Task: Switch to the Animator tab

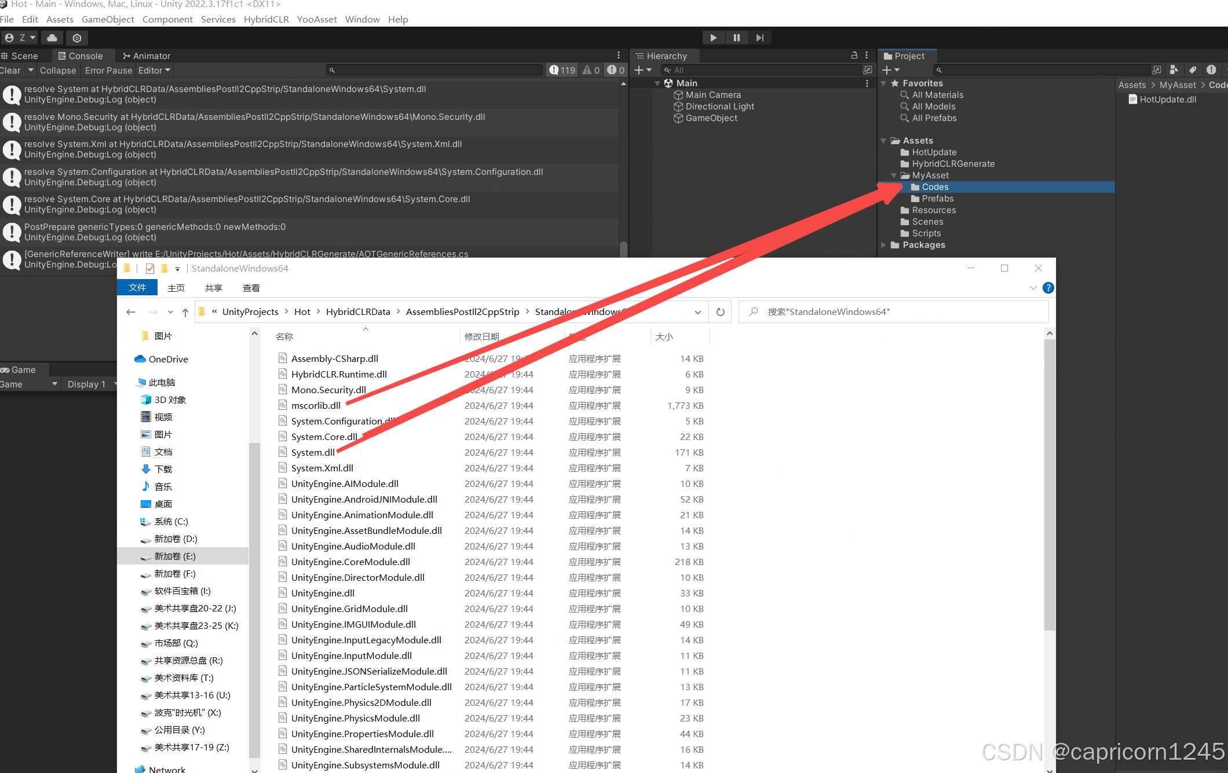Action: coord(146,56)
